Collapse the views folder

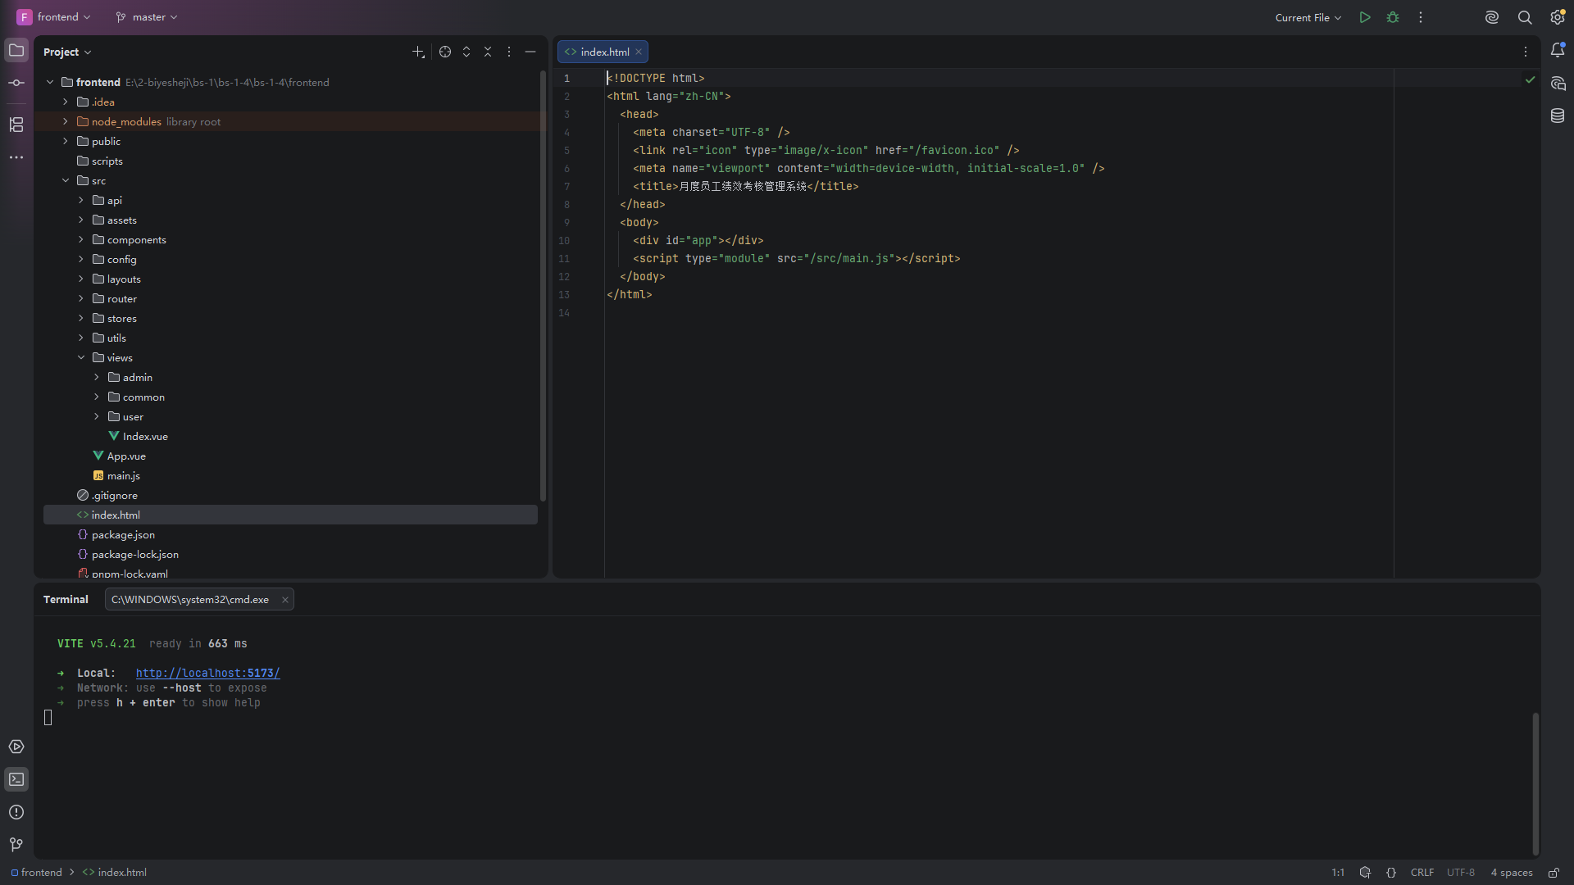pyautogui.click(x=81, y=357)
